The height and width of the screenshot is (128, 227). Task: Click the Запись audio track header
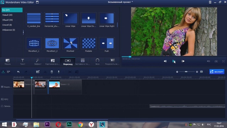click(x=6, y=106)
